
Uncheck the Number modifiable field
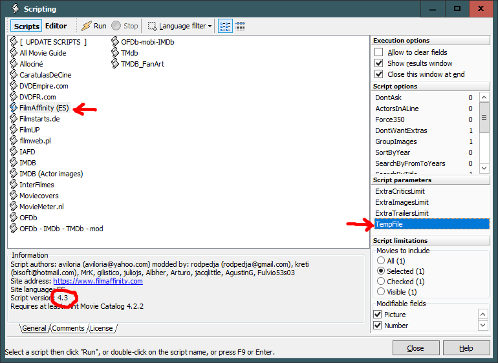point(378,326)
